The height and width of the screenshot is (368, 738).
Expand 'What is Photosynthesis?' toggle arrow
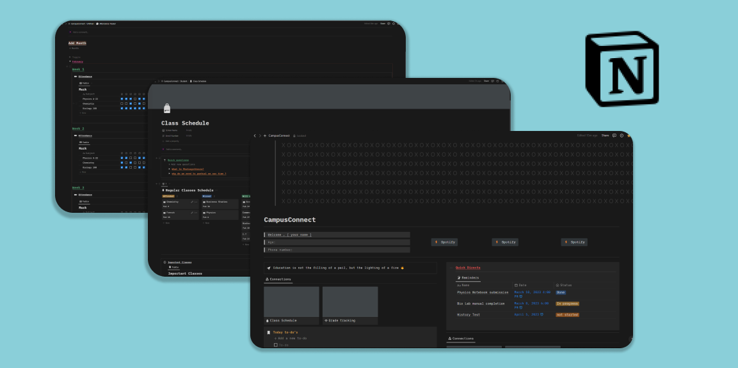click(170, 169)
